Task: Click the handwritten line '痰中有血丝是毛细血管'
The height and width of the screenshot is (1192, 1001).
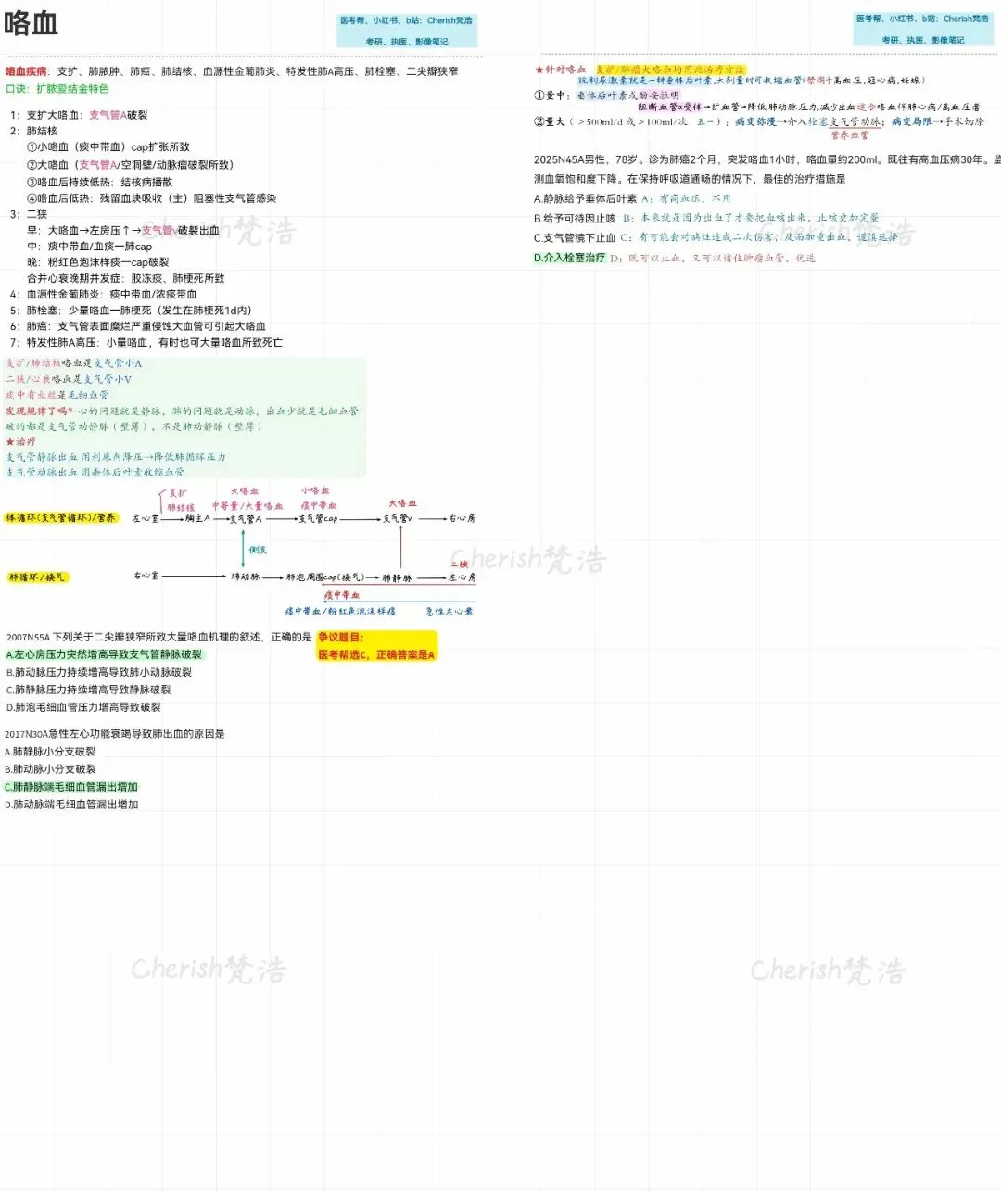Action: pos(57,395)
